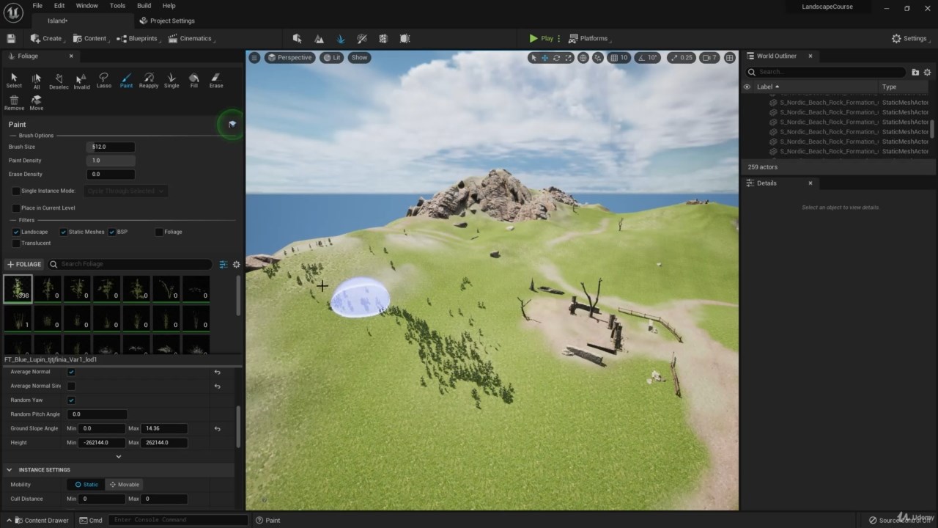Image resolution: width=938 pixels, height=528 pixels.
Task: Collapse the Instance Settings section
Action: click(10, 470)
